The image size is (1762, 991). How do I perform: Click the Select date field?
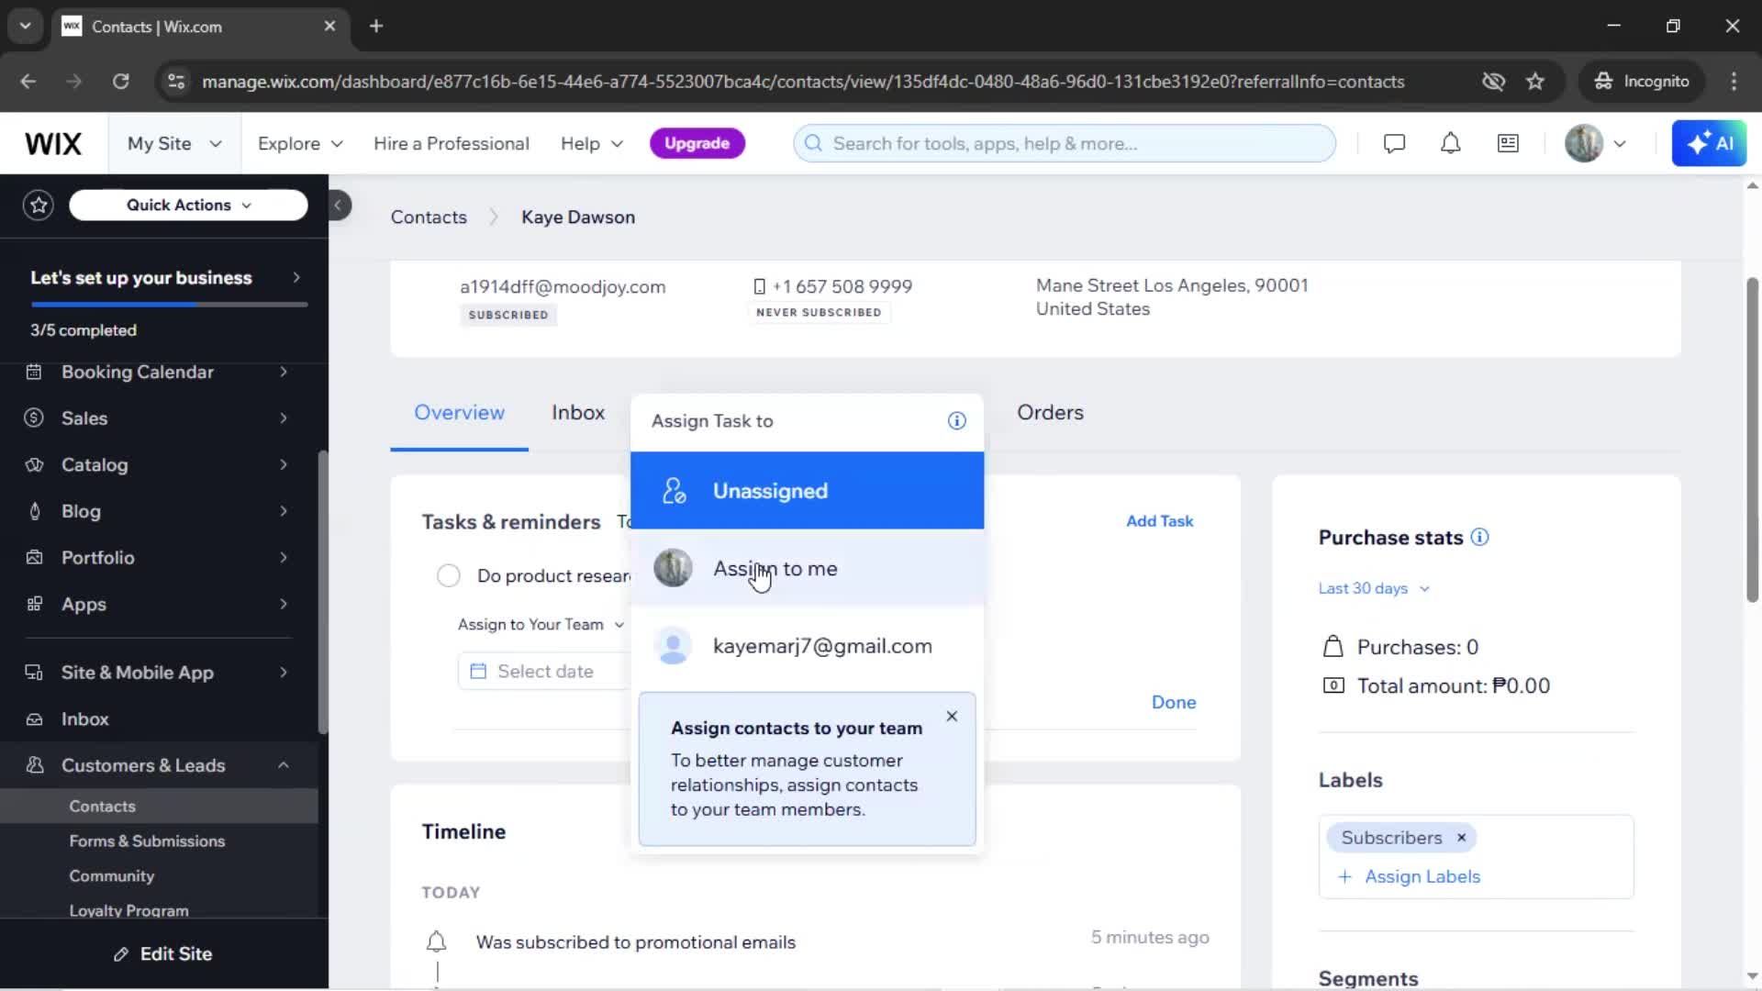[543, 672]
